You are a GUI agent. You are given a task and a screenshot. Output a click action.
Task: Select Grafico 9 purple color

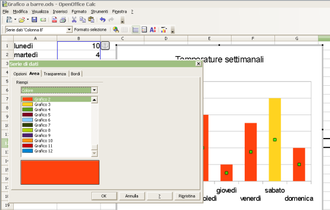56,135
